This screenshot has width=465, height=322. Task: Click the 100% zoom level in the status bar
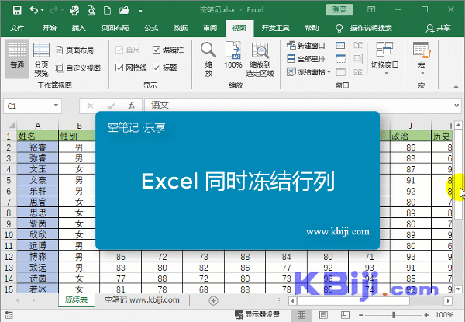point(444,315)
